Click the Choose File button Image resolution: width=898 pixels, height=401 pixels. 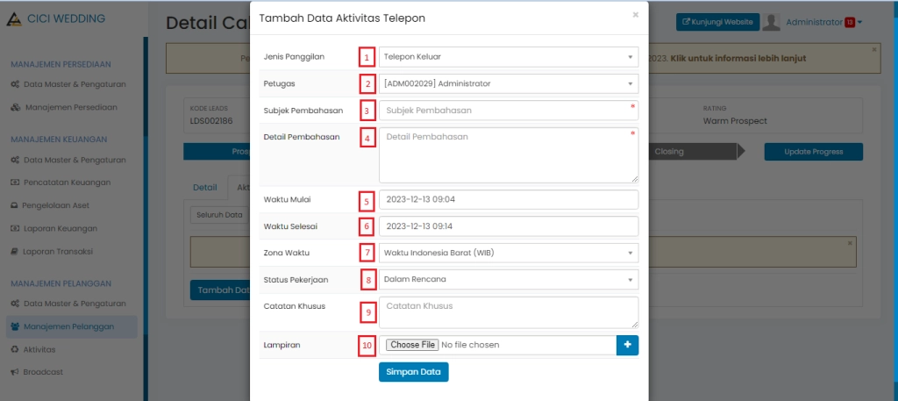click(412, 345)
